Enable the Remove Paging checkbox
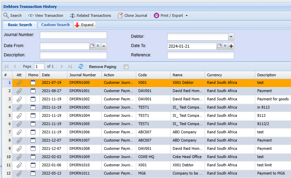291x178 pixels. coord(126,67)
